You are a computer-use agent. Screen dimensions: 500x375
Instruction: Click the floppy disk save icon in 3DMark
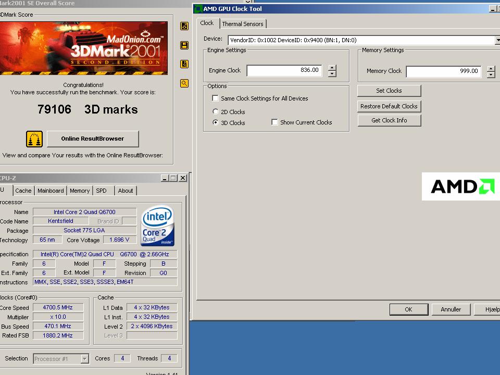tap(184, 45)
